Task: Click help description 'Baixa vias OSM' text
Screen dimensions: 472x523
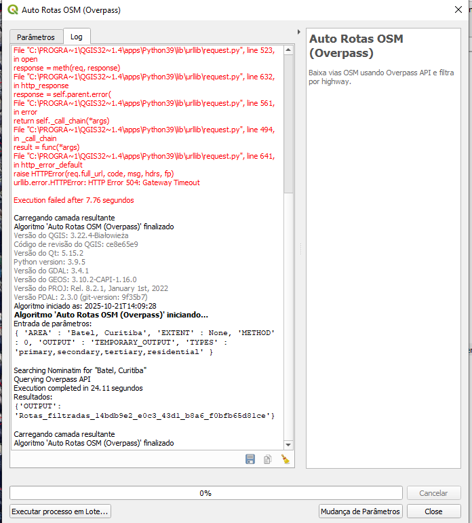Action: click(x=381, y=77)
